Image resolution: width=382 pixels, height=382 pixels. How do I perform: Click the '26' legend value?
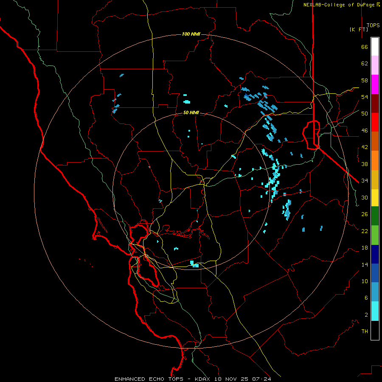click(365, 214)
